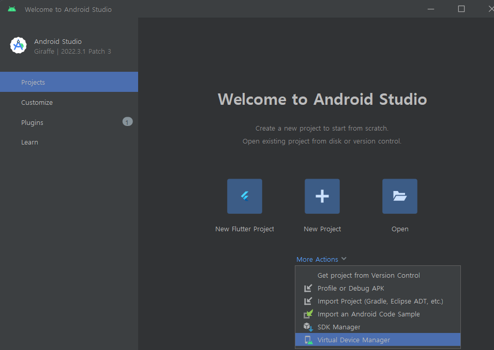Expand the More Actions chevron
This screenshot has height=350, width=494.
[343, 259]
